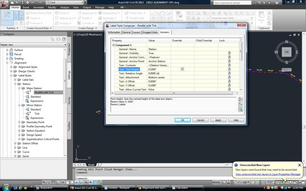This screenshot has height=191, width=306.
Task: Click the lock icon for Text Height row
Action: tap(229, 69)
